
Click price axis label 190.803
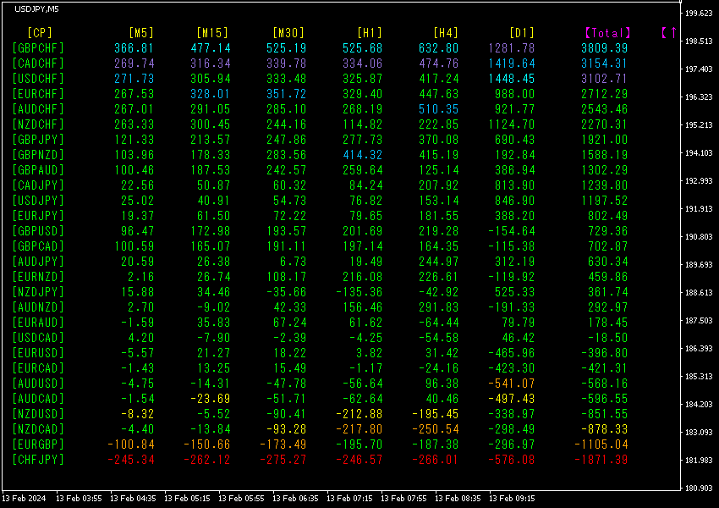tap(699, 237)
